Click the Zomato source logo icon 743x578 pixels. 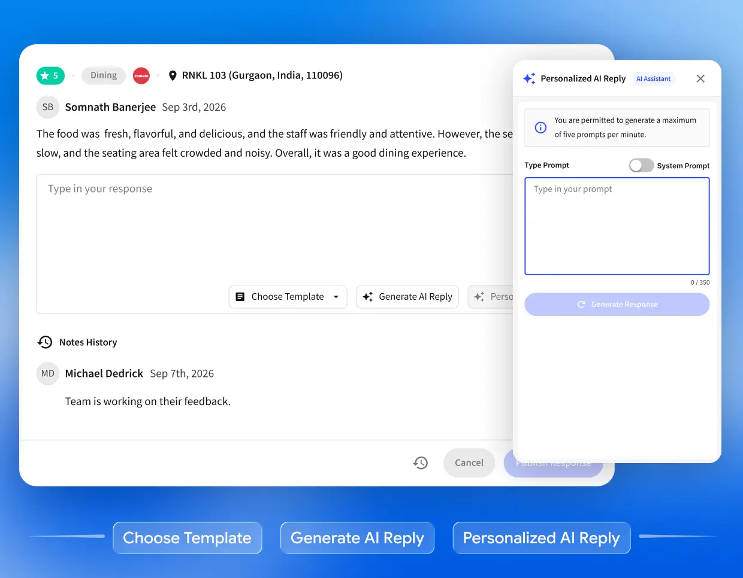point(141,75)
